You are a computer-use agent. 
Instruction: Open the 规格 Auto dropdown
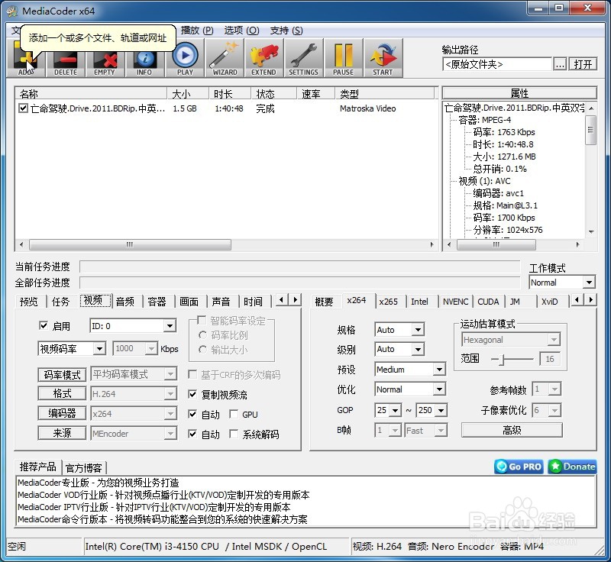pos(418,330)
